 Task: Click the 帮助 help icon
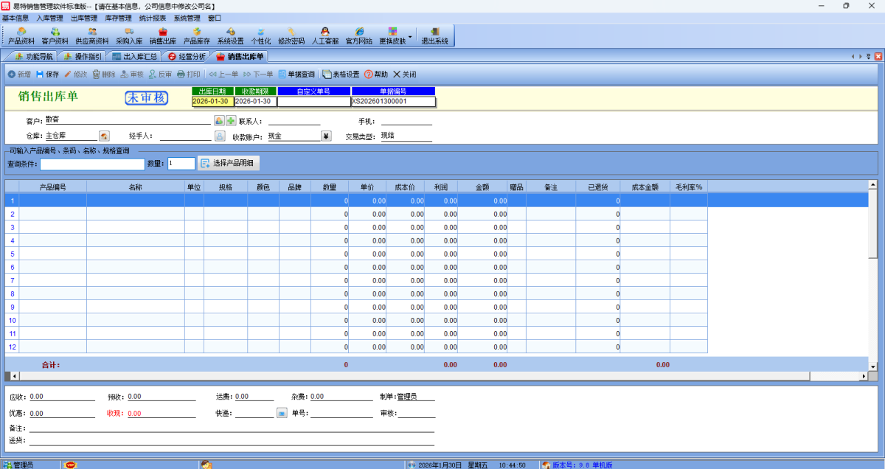point(375,74)
